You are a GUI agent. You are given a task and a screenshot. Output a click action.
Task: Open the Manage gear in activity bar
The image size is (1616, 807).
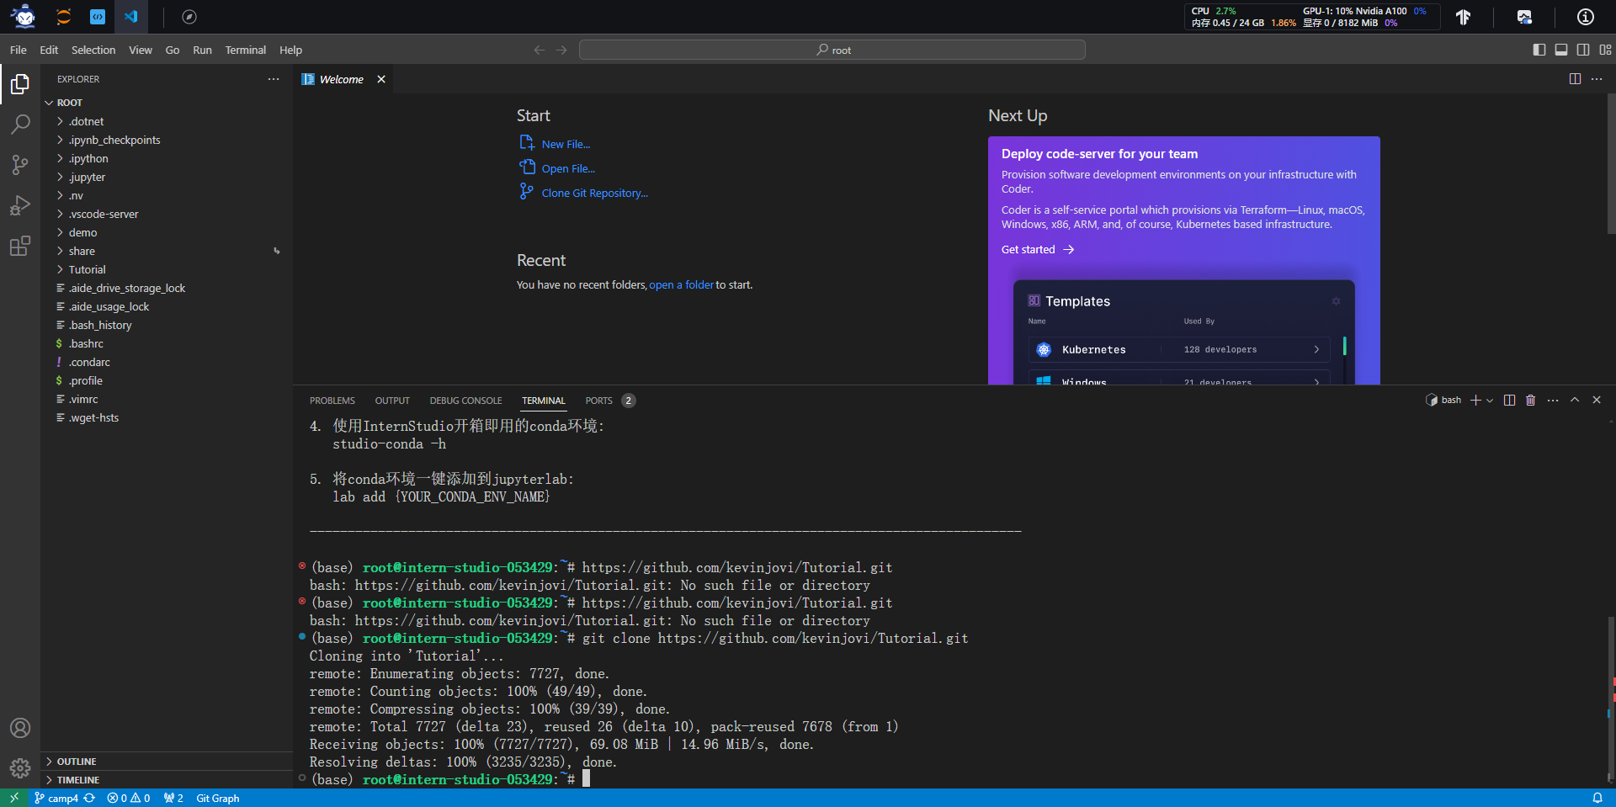coord(20,767)
